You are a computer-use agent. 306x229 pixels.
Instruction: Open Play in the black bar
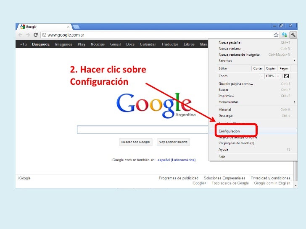82,44
